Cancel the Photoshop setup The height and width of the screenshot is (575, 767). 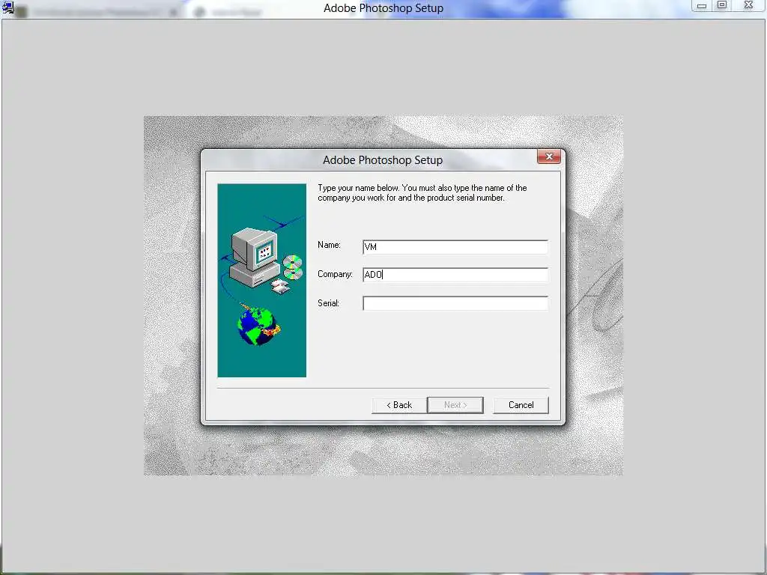pyautogui.click(x=521, y=405)
